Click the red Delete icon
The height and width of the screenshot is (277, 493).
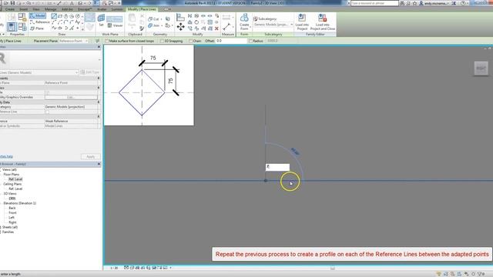pos(216,28)
